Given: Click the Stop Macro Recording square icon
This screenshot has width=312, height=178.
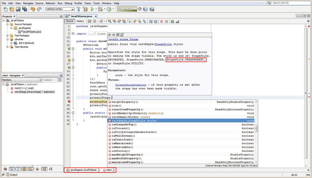Looking at the screenshot, I should 166,21.
